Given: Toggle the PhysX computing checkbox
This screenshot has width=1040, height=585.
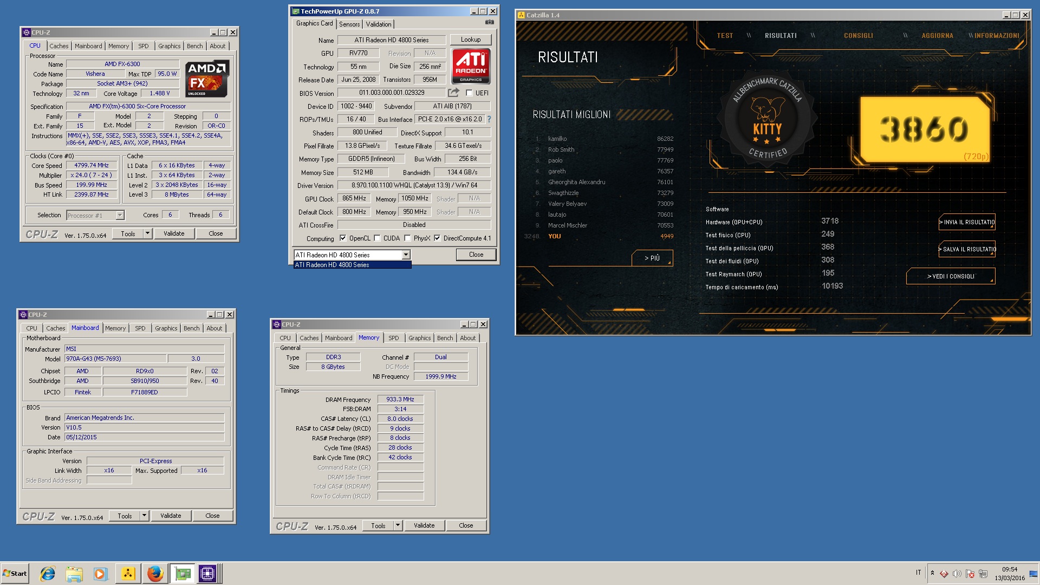Looking at the screenshot, I should click(x=407, y=238).
